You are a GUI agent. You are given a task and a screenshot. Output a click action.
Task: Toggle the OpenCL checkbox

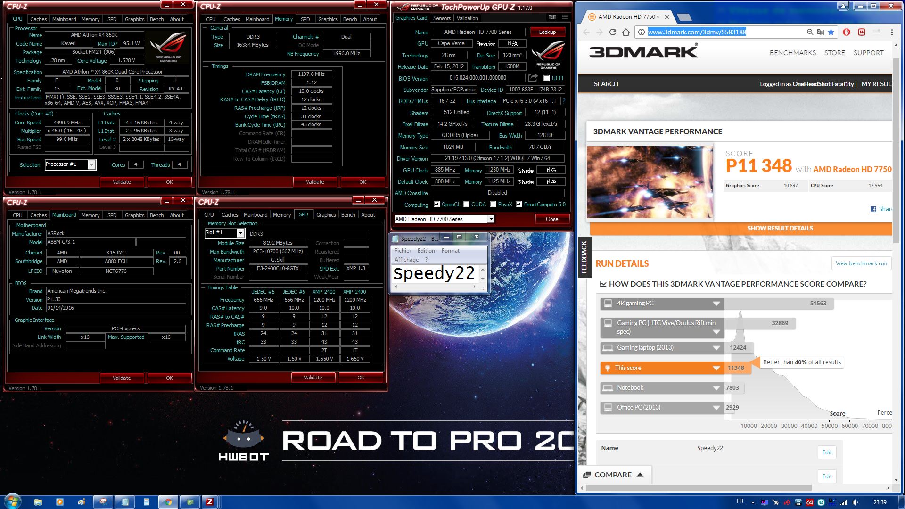click(x=437, y=205)
